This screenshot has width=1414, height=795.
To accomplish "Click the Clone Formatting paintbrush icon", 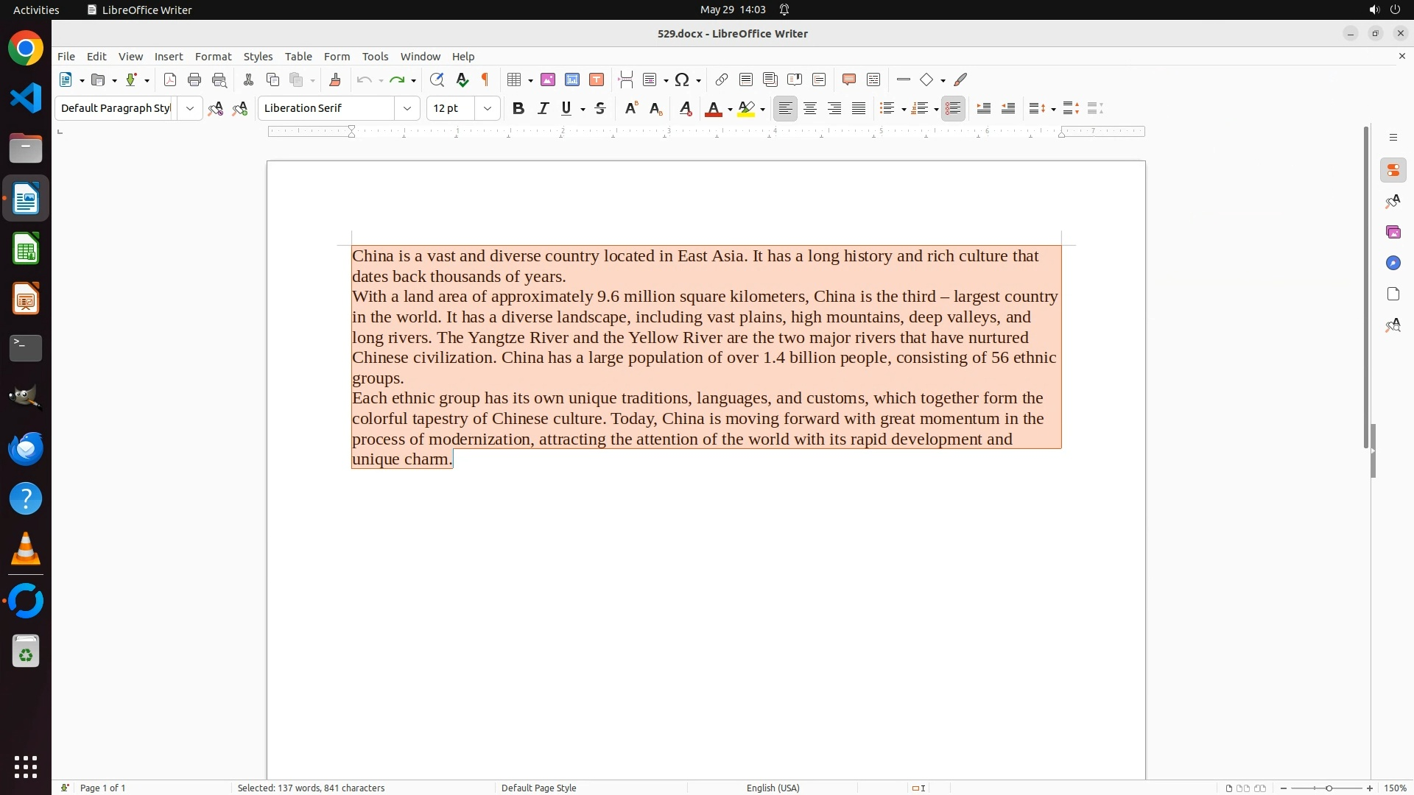I will (x=335, y=79).
